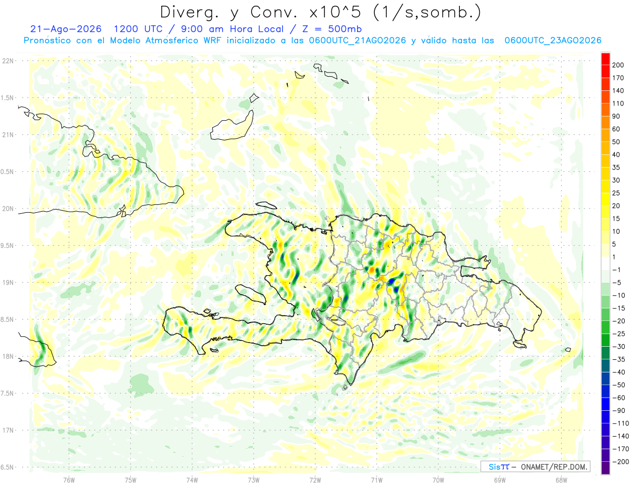The width and height of the screenshot is (630, 487).
Task: Click the longitude label "68W"
Action: click(x=561, y=480)
